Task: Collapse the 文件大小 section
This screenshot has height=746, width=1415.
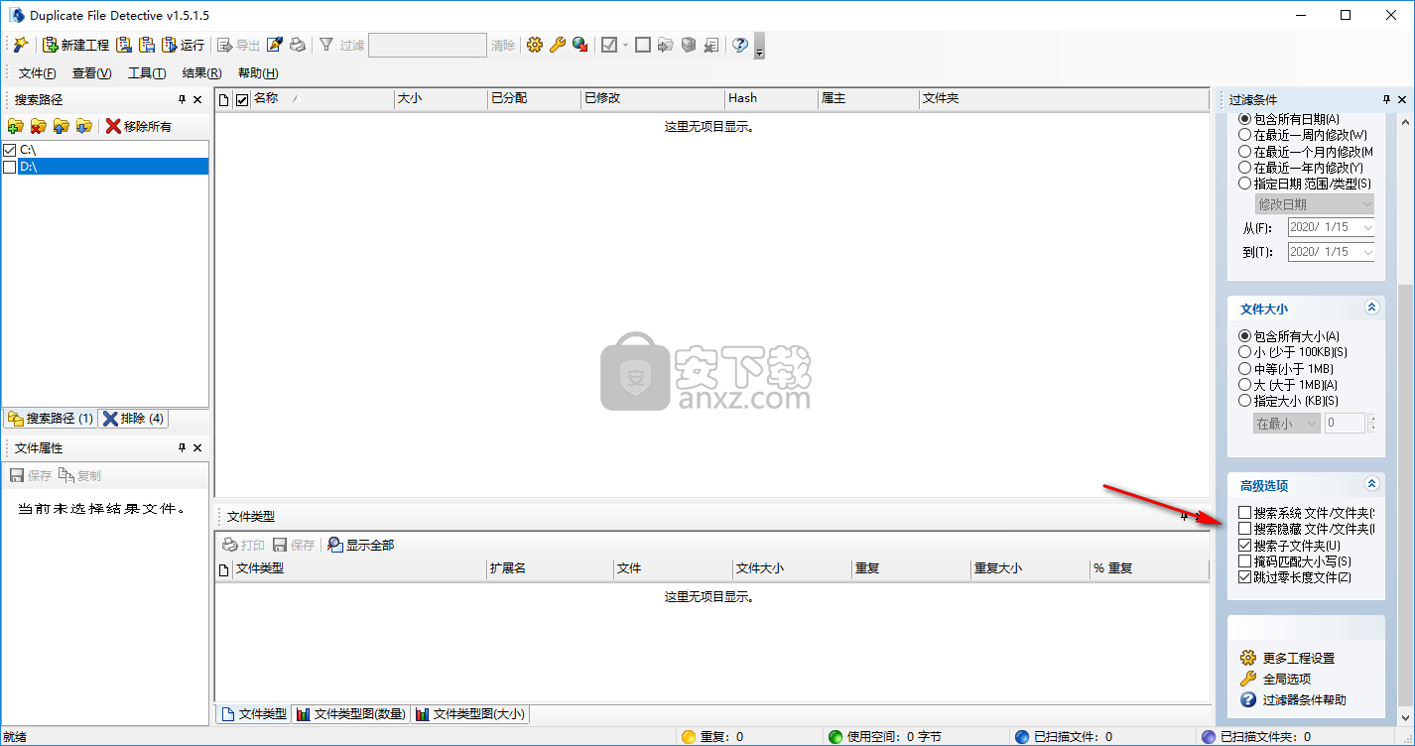Action: click(1372, 308)
